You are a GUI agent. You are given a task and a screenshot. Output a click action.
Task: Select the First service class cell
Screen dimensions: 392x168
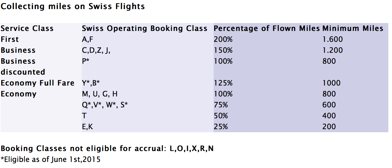point(10,39)
